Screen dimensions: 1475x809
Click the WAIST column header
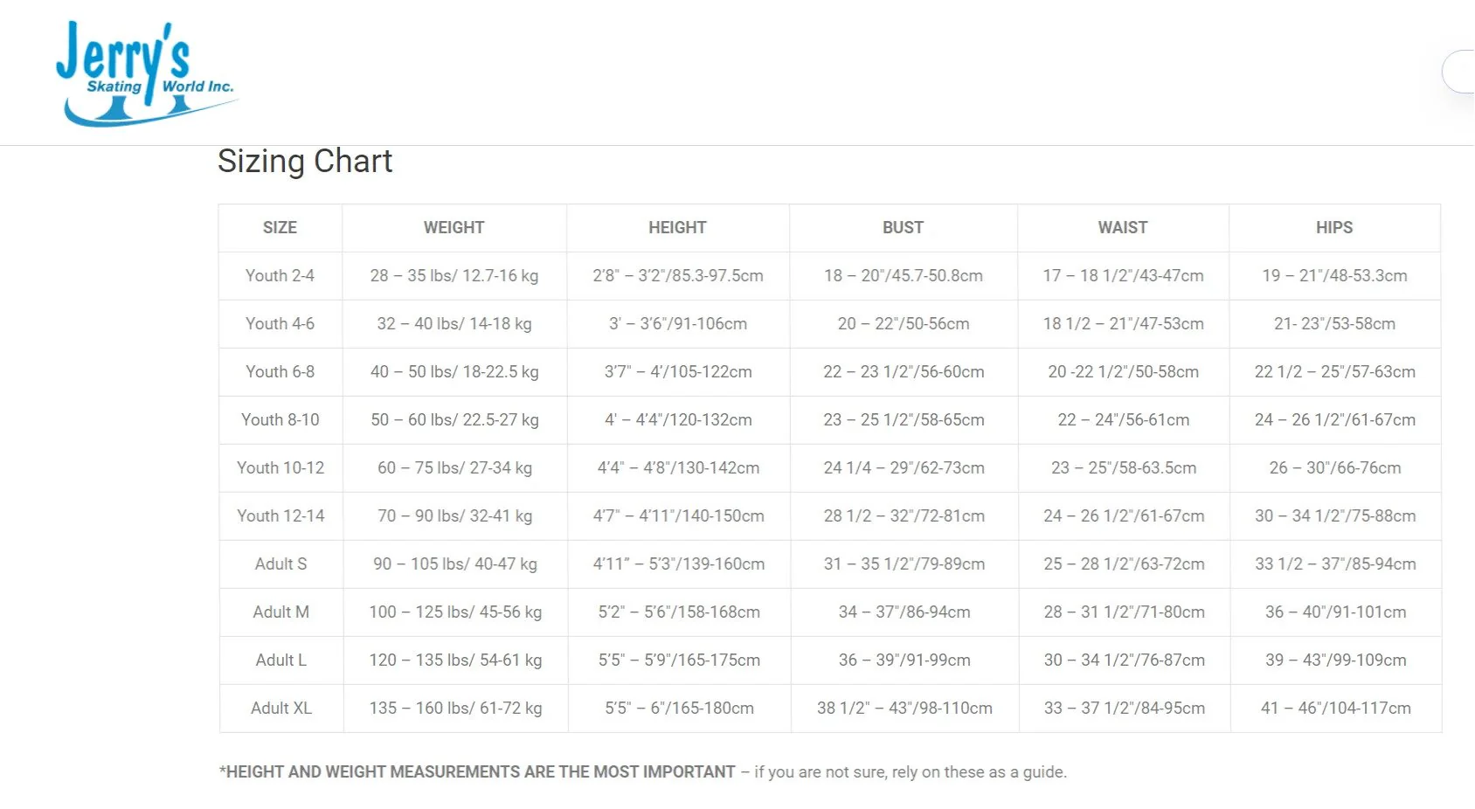[x=1123, y=228]
